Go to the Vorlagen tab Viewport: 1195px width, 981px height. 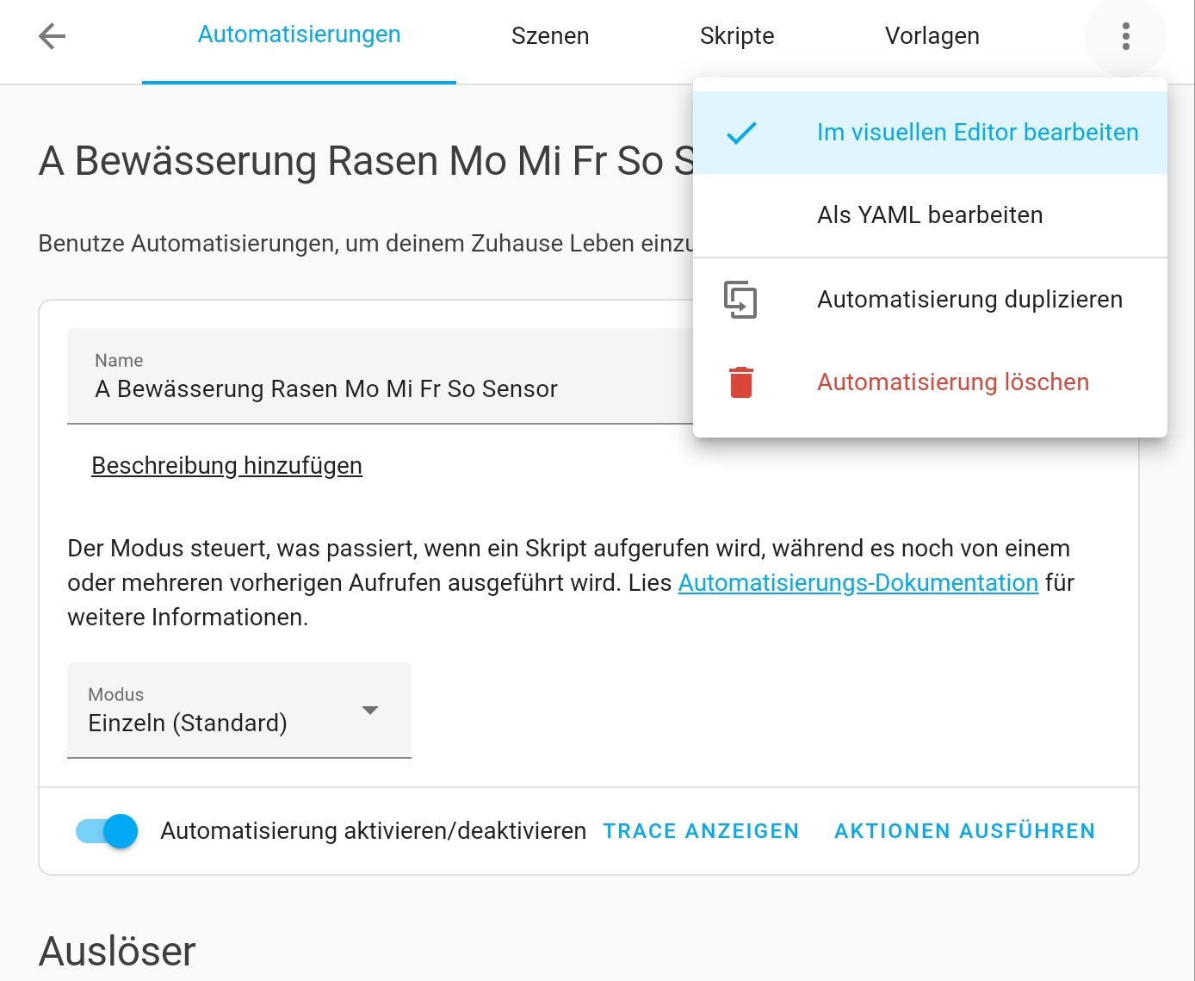(932, 36)
